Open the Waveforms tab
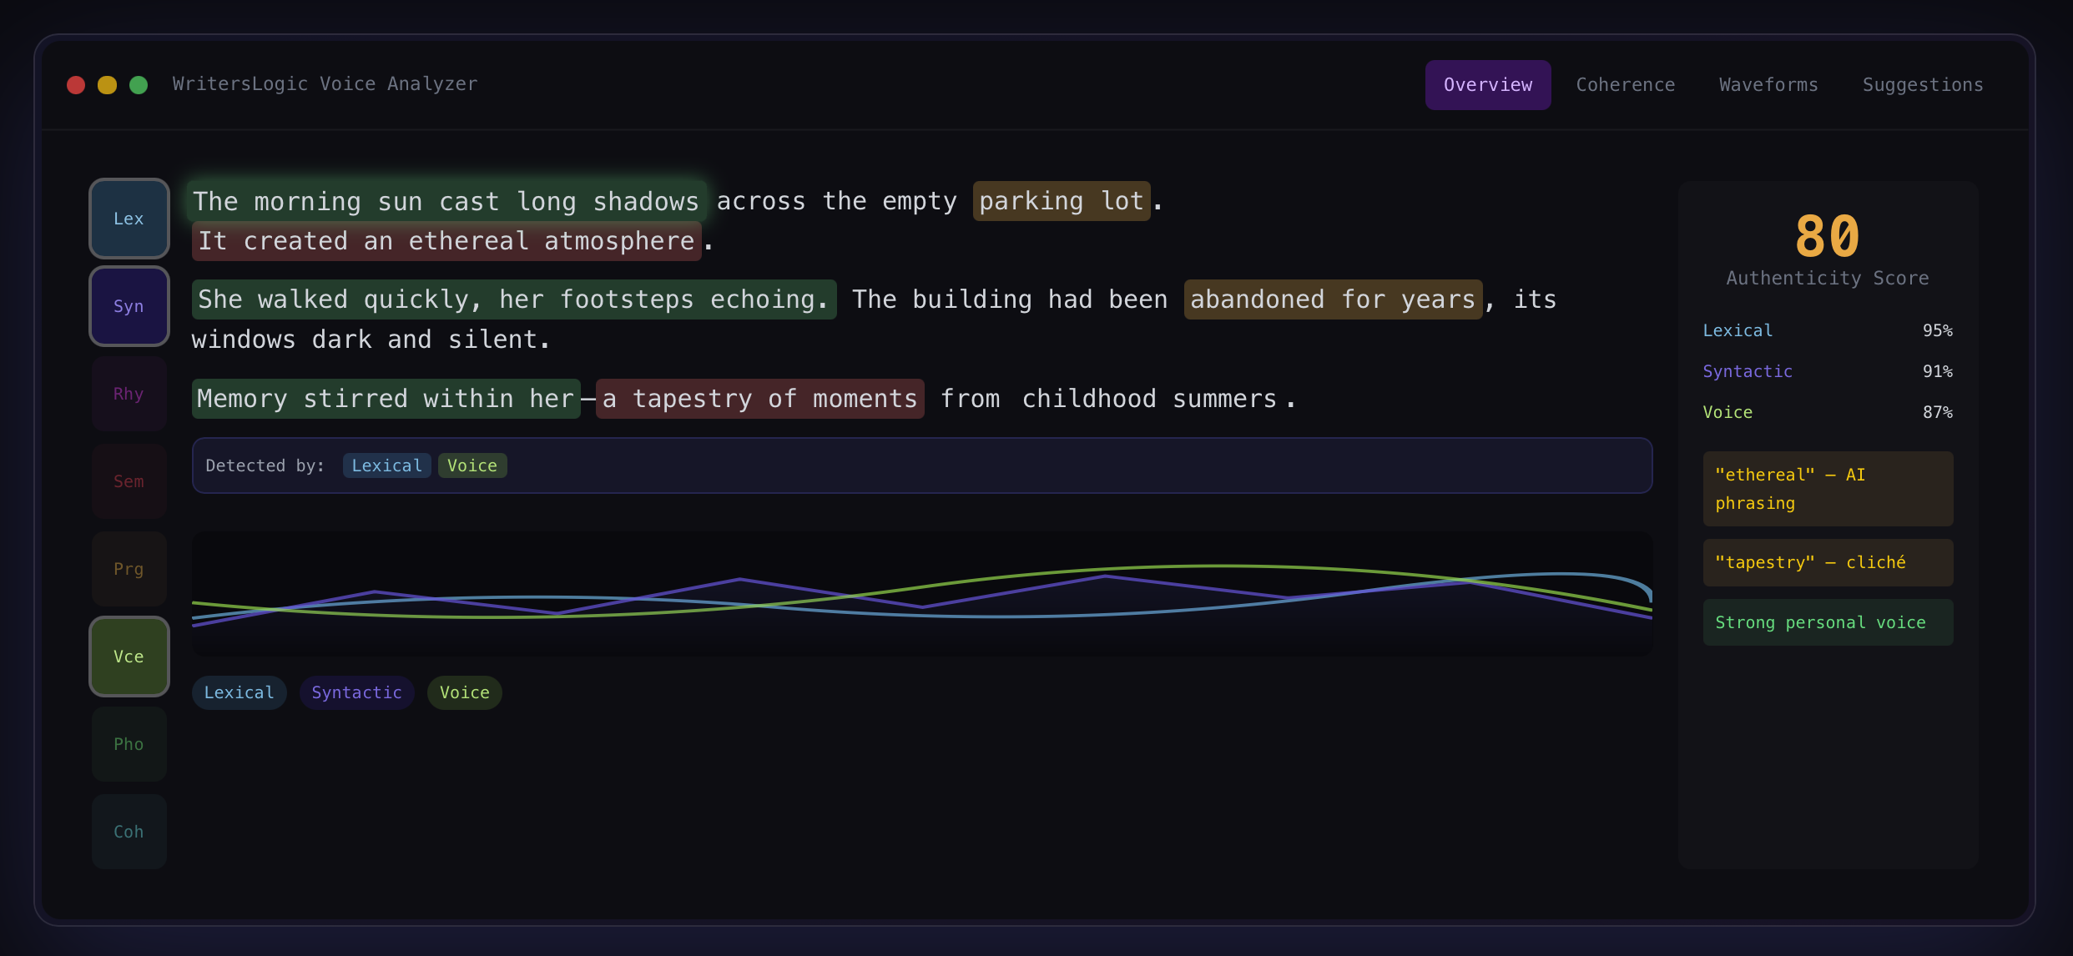Viewport: 2073px width, 956px height. (x=1768, y=84)
